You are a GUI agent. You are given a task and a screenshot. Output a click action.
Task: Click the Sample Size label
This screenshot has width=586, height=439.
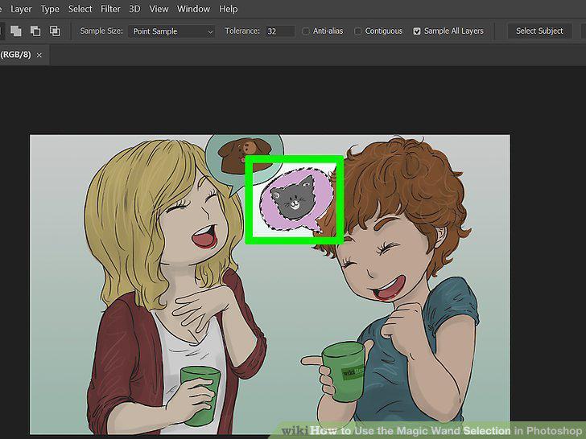[101, 31]
